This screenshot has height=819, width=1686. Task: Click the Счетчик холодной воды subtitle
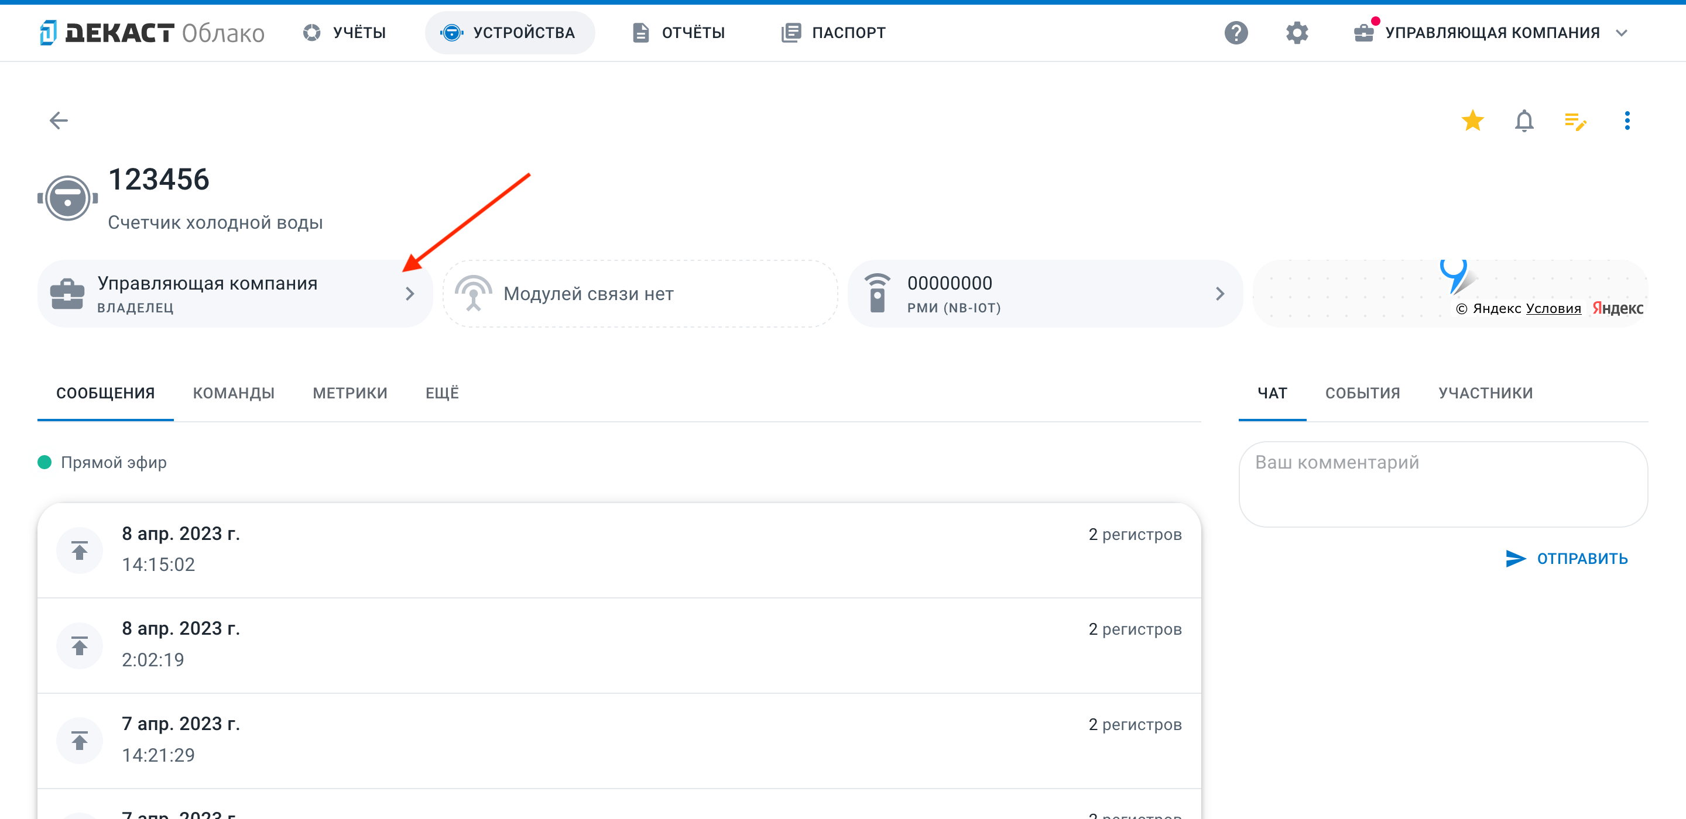[x=215, y=222]
